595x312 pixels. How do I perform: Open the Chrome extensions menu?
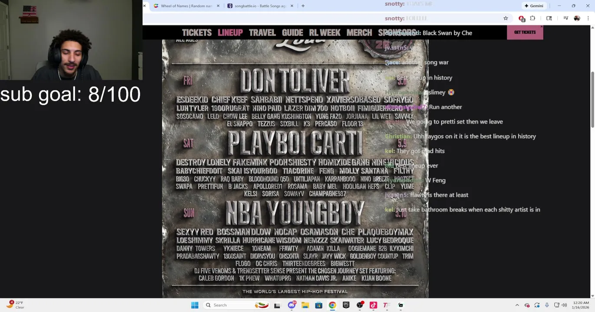point(533,18)
